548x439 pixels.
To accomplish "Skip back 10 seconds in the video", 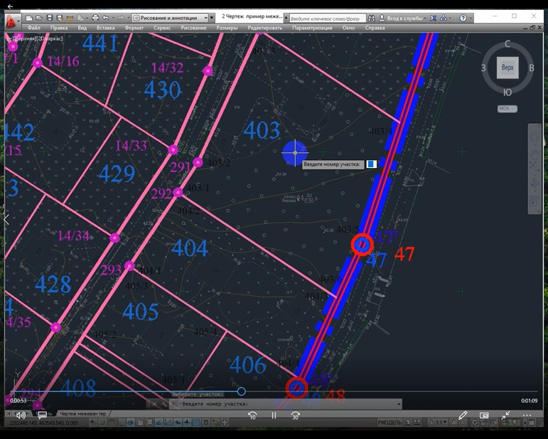I will click(x=252, y=416).
